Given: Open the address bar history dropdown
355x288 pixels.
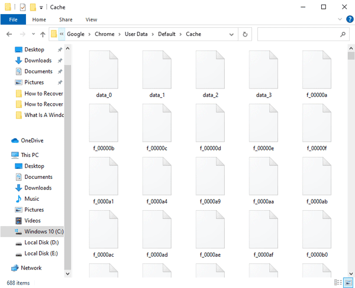Looking at the screenshot, I should (x=231, y=35).
